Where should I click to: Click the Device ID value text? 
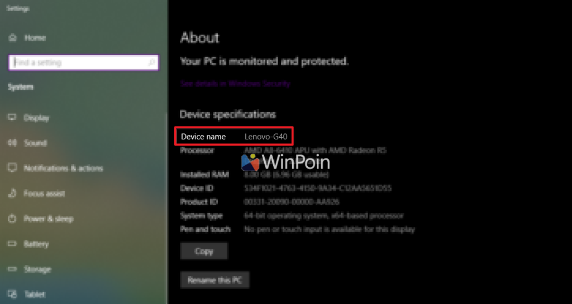point(318,188)
